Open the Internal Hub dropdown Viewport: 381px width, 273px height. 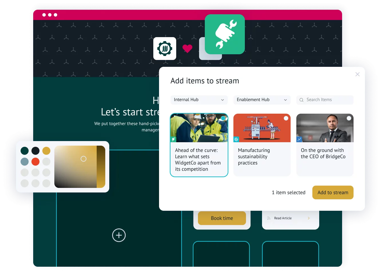click(x=199, y=100)
